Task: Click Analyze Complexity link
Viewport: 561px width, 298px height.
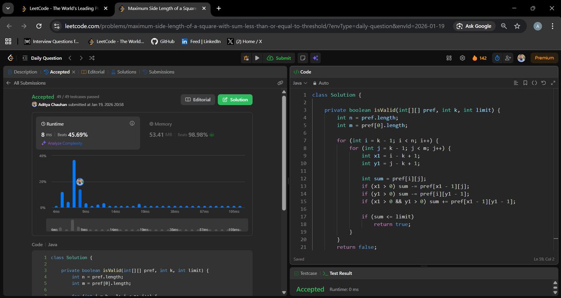Action: [x=62, y=143]
